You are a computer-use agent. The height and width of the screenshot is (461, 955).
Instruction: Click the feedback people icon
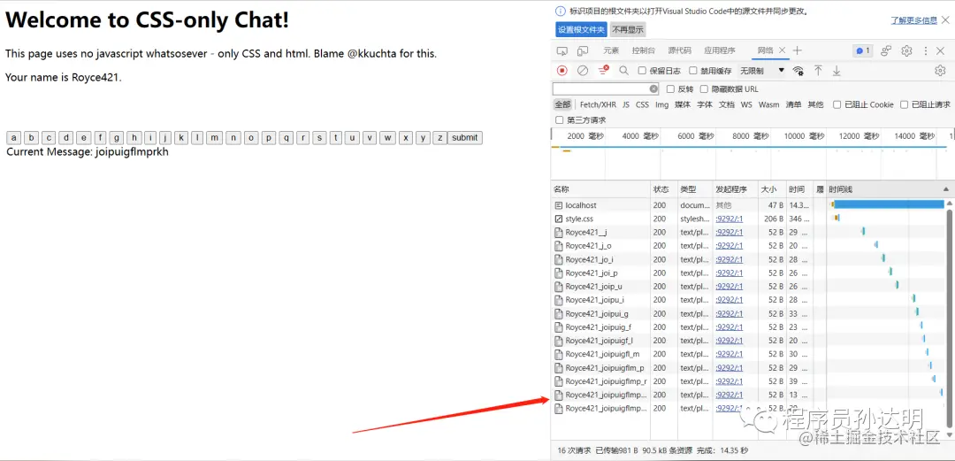point(887,50)
